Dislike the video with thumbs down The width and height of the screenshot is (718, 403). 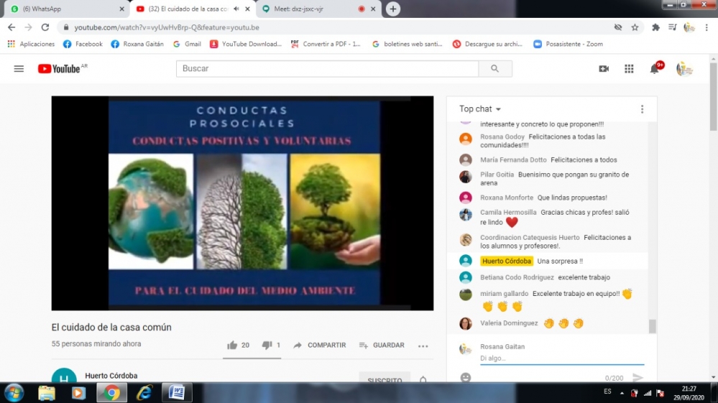[267, 346]
